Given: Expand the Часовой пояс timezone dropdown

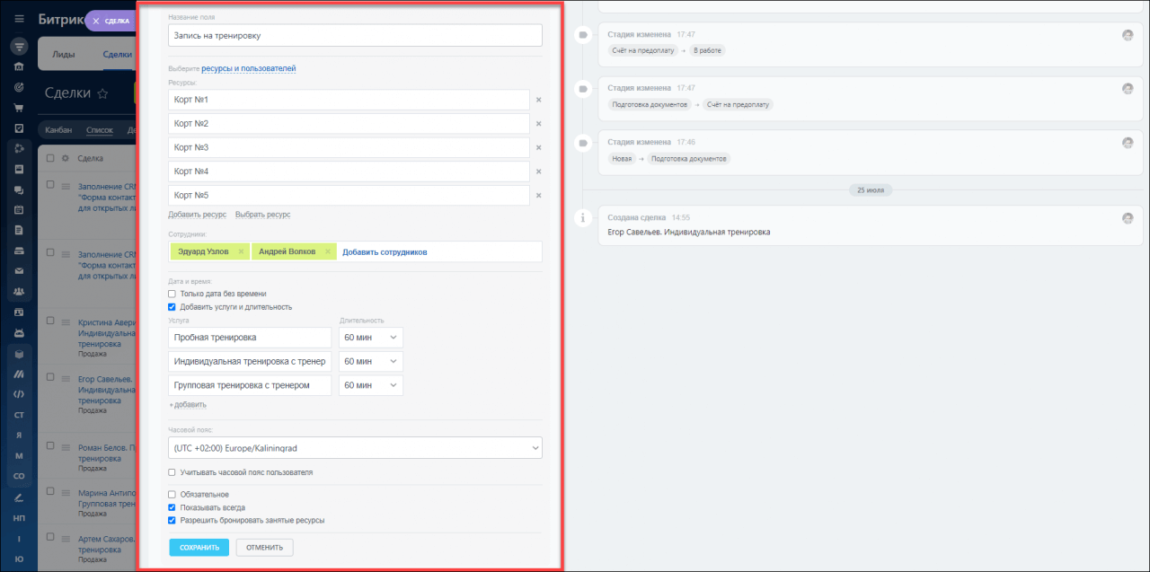Looking at the screenshot, I should click(355, 447).
